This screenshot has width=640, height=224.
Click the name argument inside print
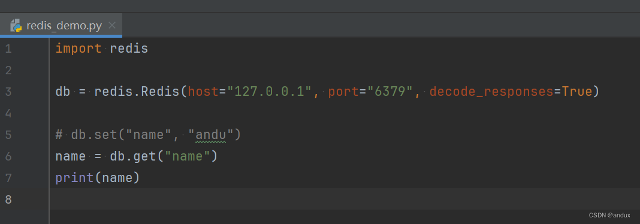pos(117,178)
